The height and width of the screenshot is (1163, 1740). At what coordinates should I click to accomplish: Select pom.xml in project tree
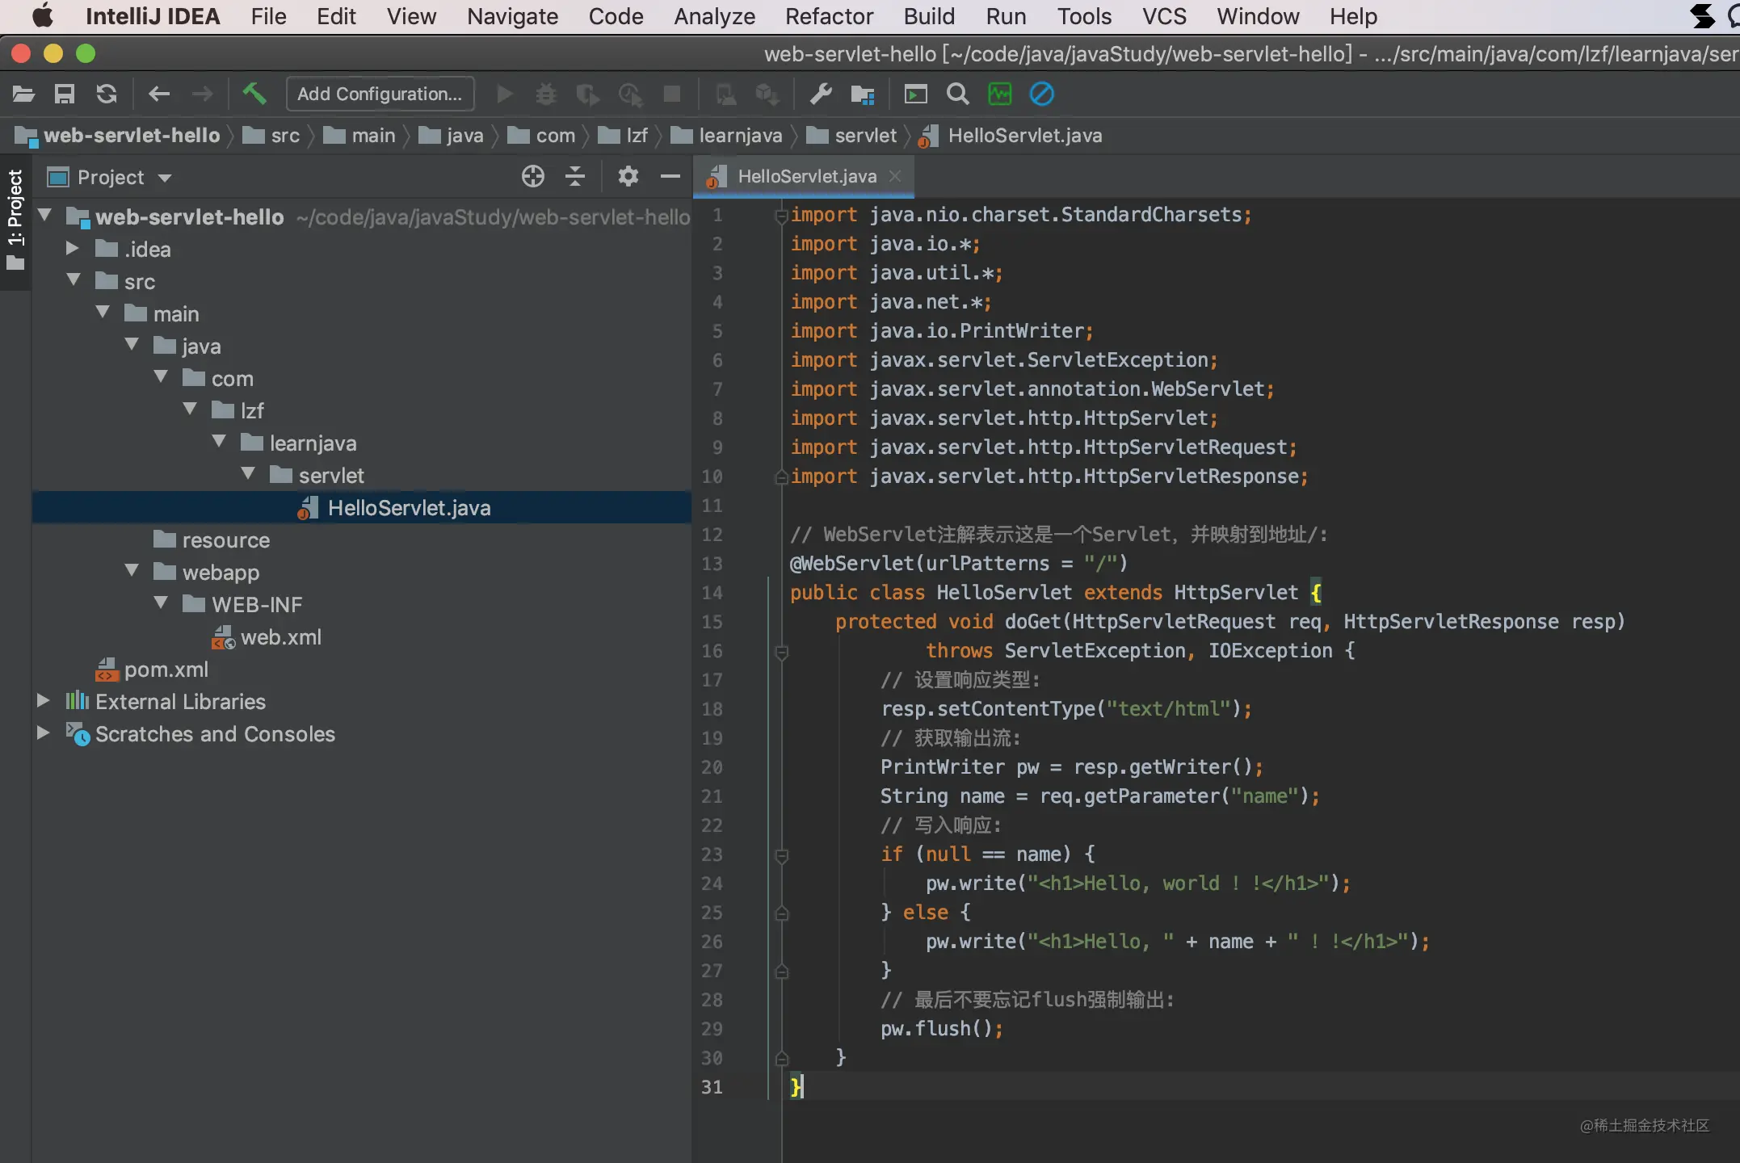tap(152, 670)
